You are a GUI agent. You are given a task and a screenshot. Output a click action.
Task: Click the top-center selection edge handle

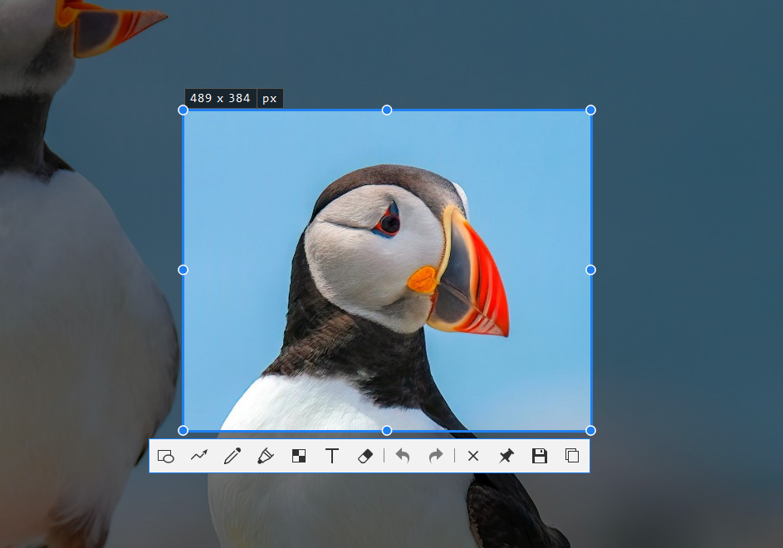click(387, 110)
